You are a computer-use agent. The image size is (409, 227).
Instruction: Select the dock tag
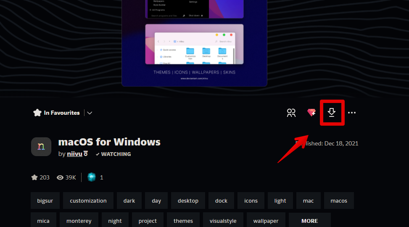(221, 201)
